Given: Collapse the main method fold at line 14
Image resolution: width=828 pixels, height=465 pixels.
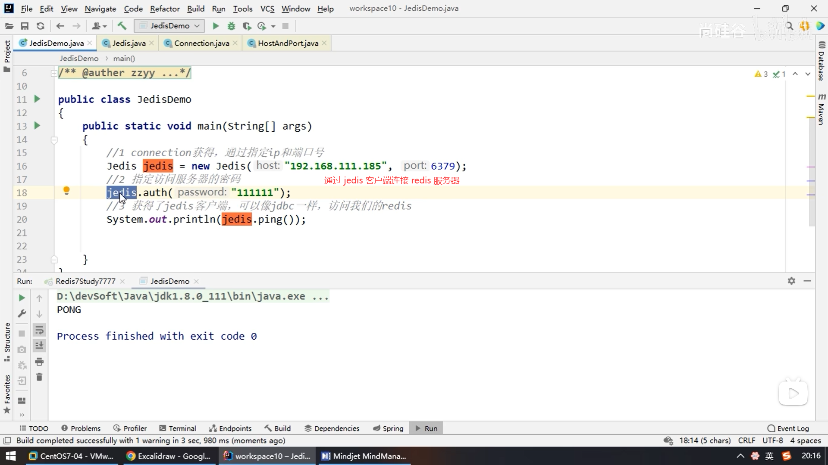Looking at the screenshot, I should [x=54, y=140].
